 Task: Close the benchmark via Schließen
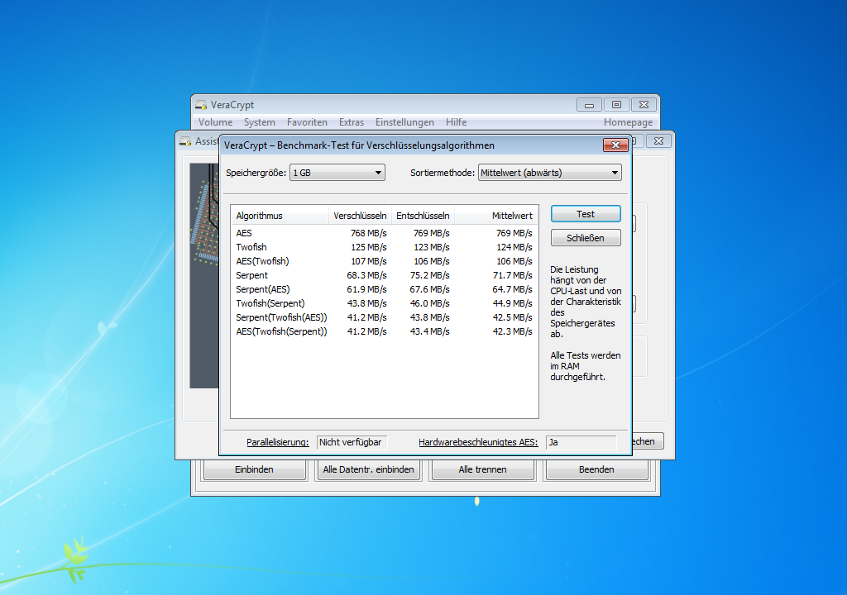(585, 237)
